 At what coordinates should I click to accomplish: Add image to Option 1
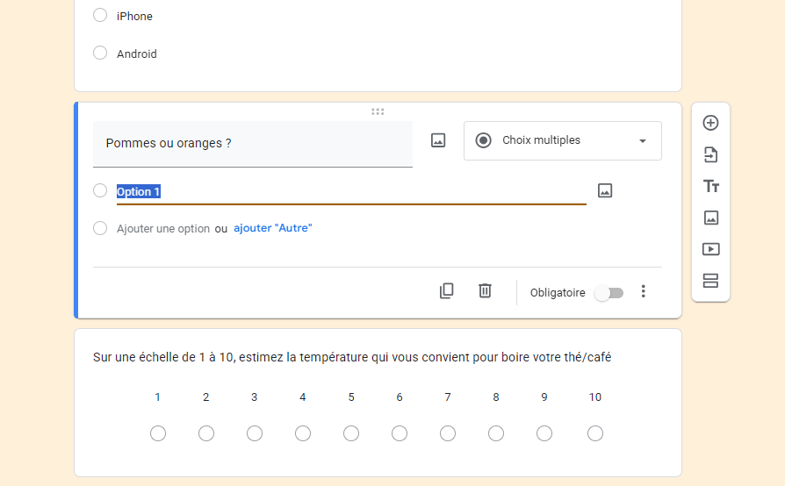click(605, 190)
